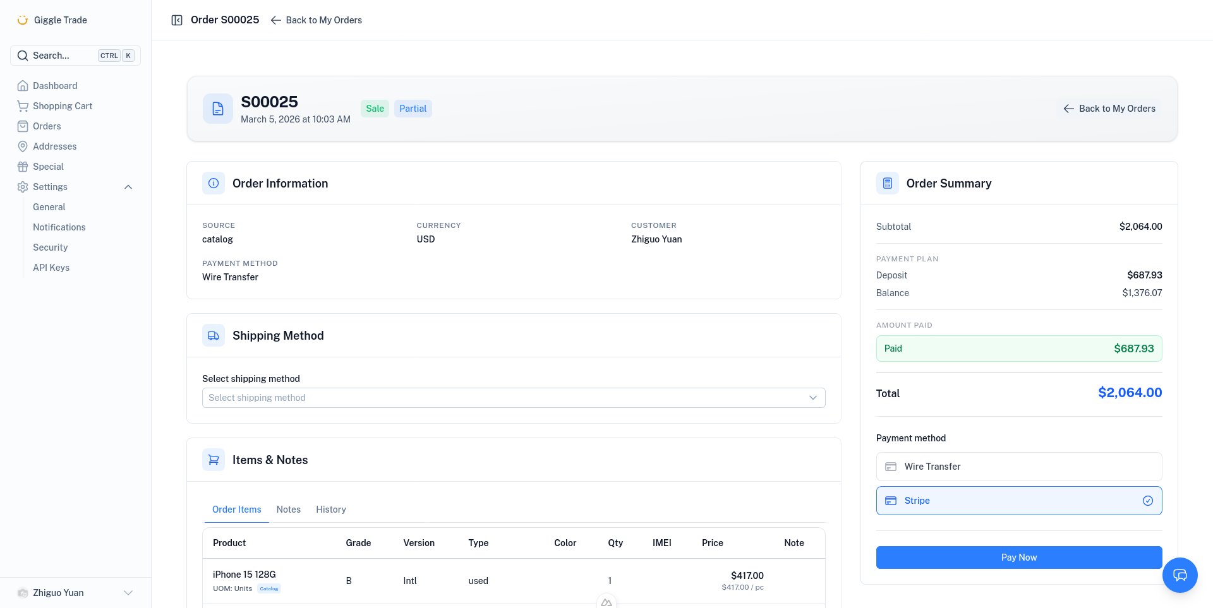This screenshot has height=608, width=1213.
Task: Click the collapse panel icon beside Order S00025
Action: coord(177,20)
